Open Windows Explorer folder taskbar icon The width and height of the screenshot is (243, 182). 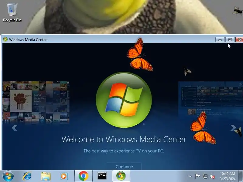(46, 176)
